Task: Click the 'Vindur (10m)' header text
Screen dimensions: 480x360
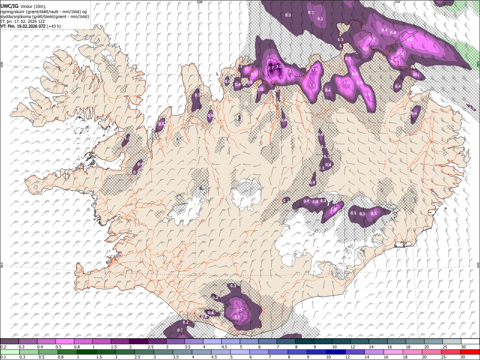Action: coord(33,6)
